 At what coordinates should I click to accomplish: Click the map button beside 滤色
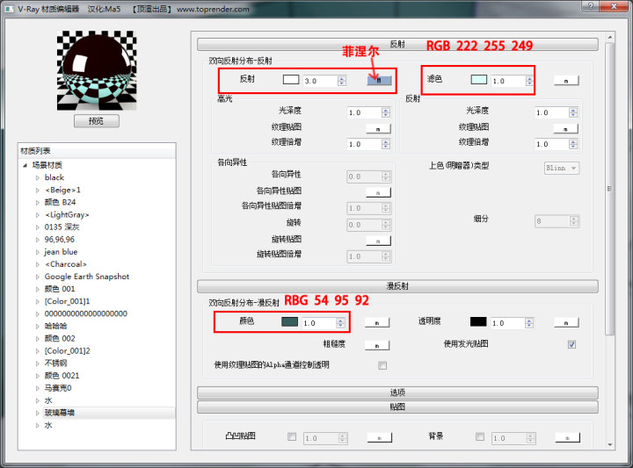(x=566, y=81)
